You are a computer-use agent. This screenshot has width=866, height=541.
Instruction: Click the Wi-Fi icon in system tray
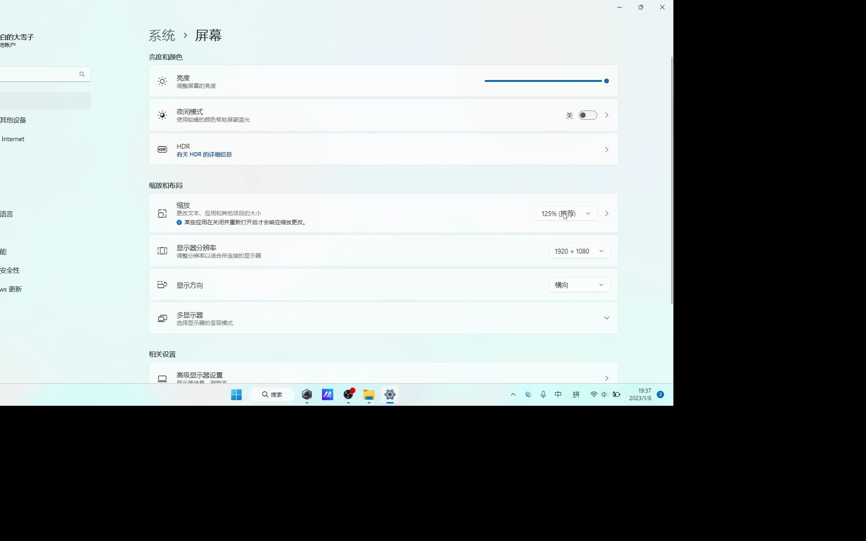point(593,394)
